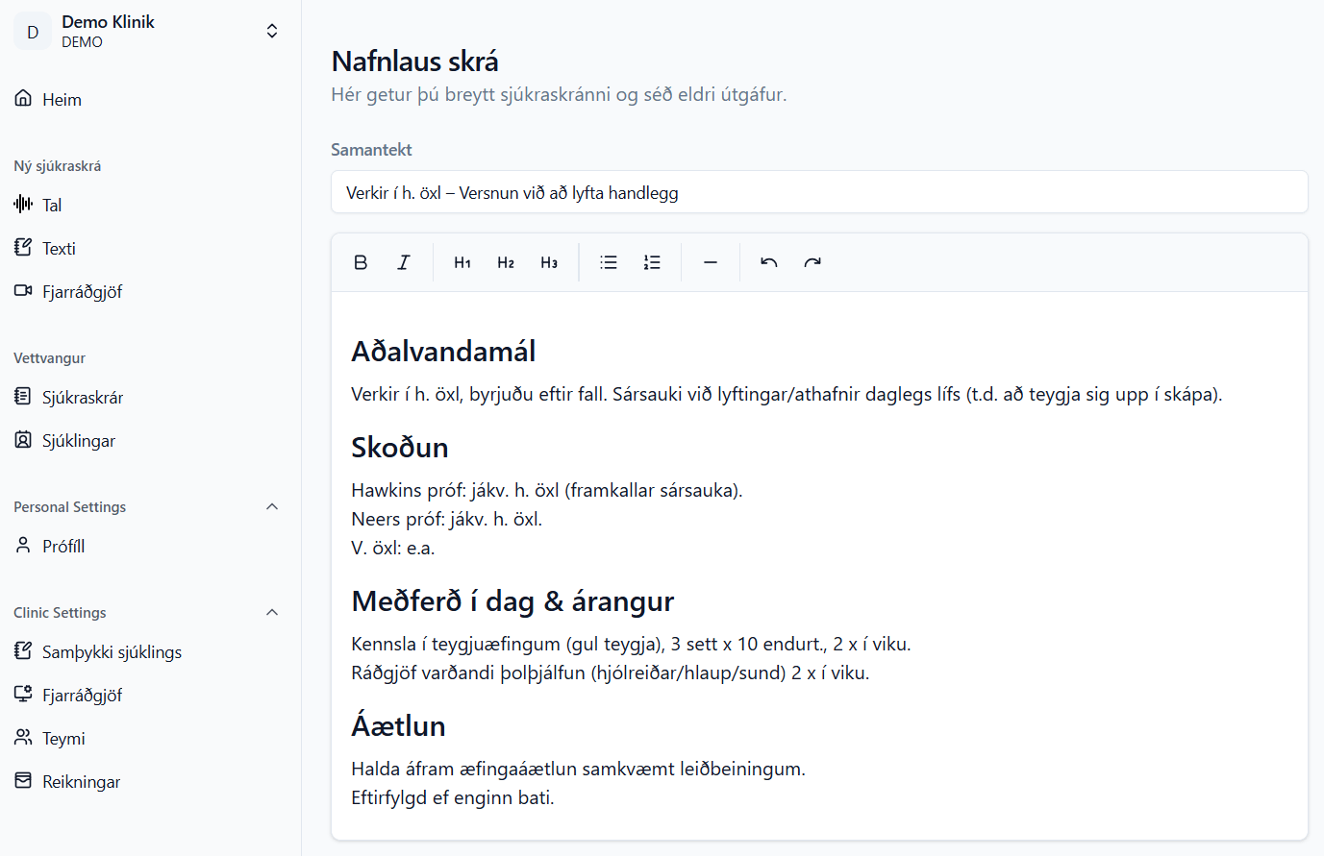
Task: Apply Heading 3 style
Action: [x=549, y=261]
